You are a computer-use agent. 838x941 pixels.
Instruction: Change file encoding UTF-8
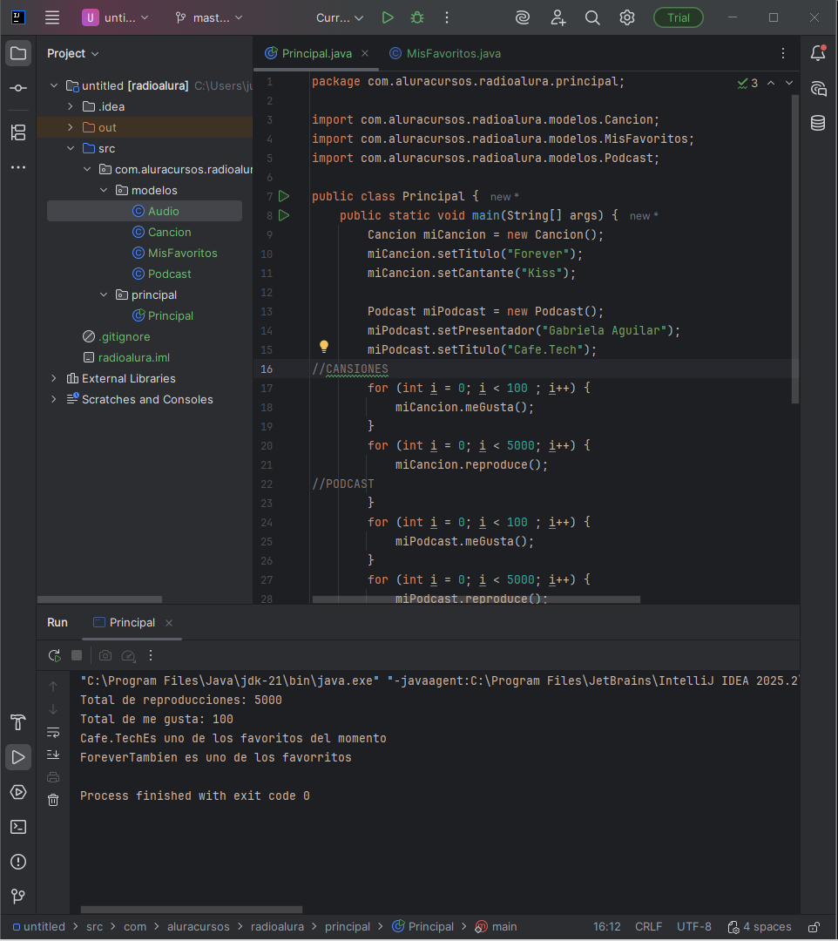click(x=694, y=926)
